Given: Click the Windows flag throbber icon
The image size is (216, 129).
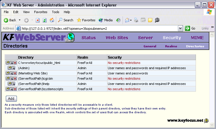Looking at the screenshot, I should (209, 12).
